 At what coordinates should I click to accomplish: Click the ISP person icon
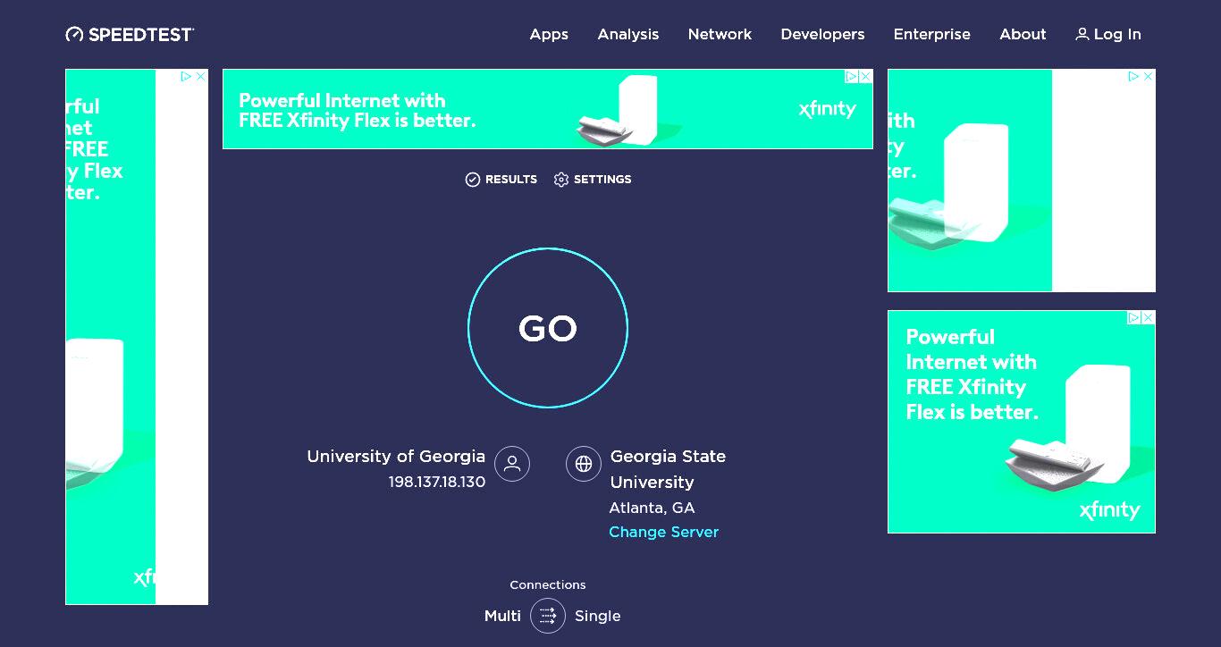(x=512, y=464)
